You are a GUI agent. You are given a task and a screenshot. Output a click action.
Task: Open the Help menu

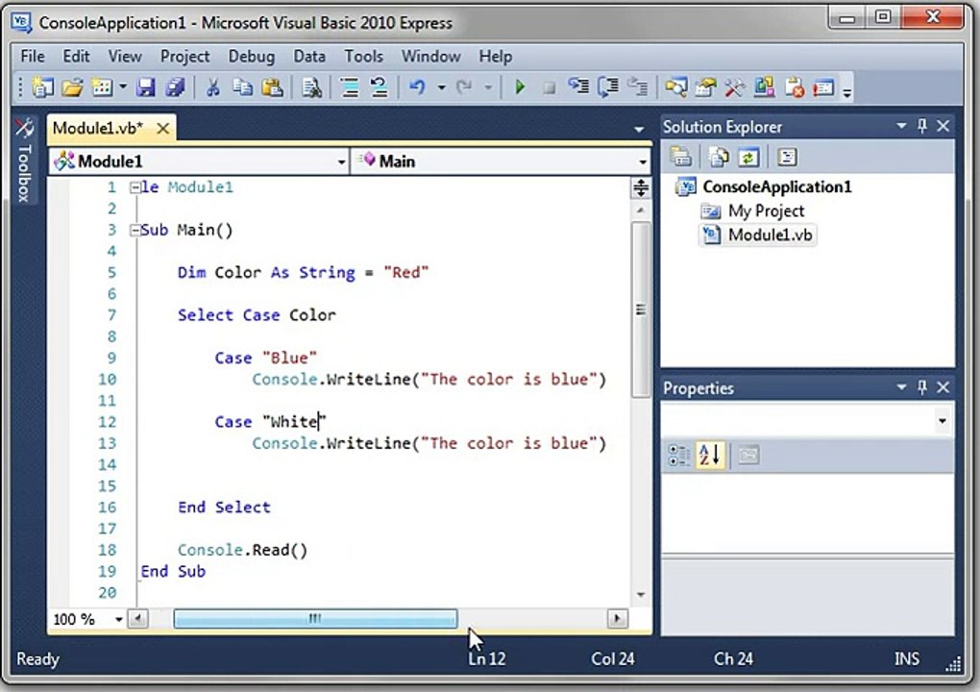(496, 57)
